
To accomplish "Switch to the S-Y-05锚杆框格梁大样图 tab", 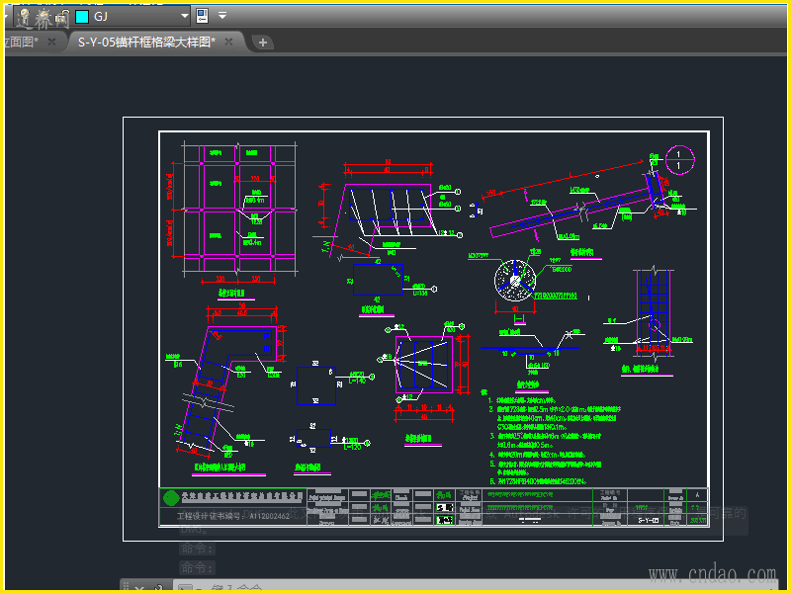I will click(146, 42).
